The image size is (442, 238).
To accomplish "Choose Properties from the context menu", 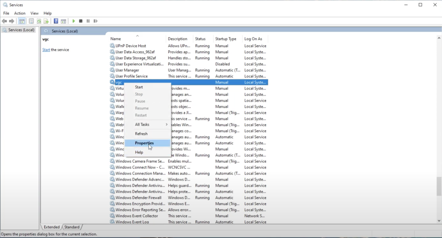I will [x=144, y=143].
